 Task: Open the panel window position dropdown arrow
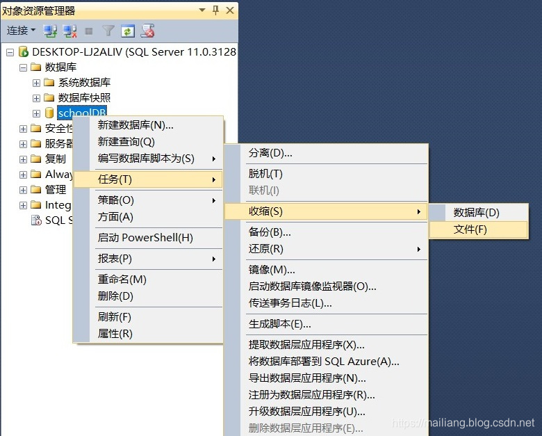coord(202,10)
